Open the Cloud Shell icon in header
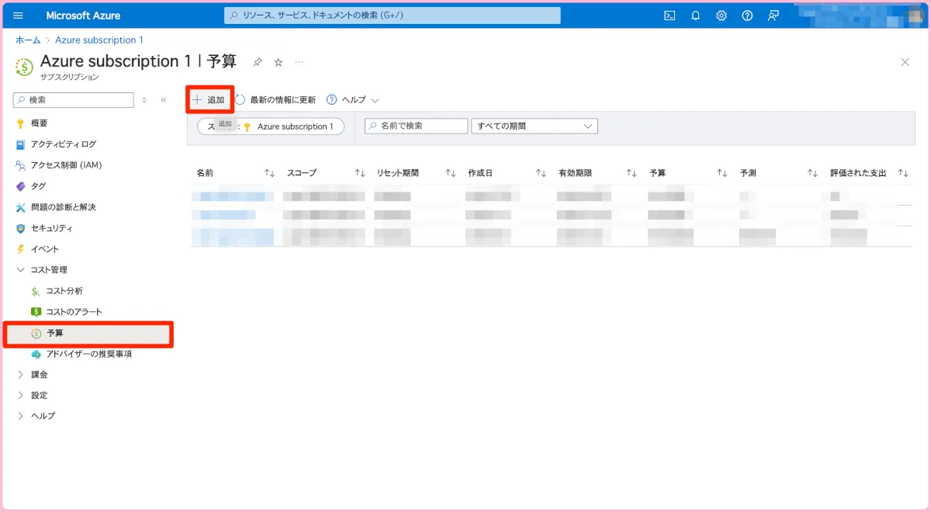This screenshot has width=931, height=512. pyautogui.click(x=670, y=16)
